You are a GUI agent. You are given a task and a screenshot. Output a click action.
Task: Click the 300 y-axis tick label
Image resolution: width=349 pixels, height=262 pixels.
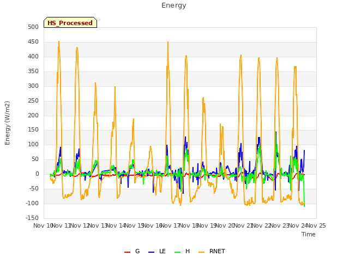(x=33, y=86)
